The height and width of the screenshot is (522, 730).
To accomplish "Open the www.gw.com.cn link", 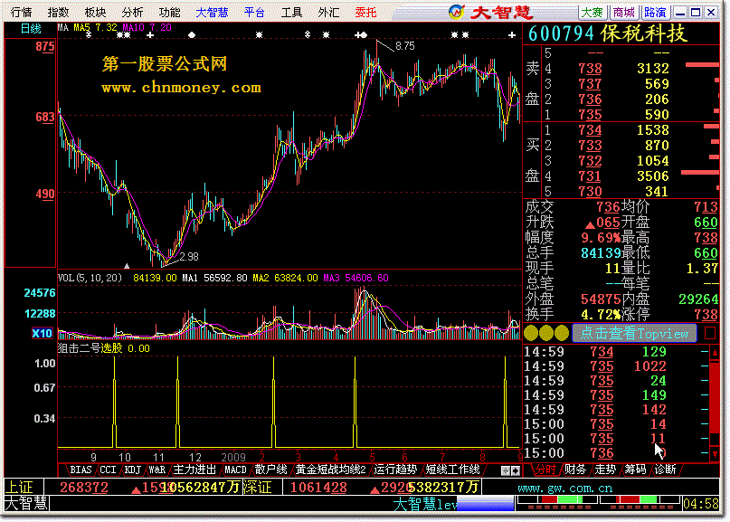I will [x=564, y=488].
